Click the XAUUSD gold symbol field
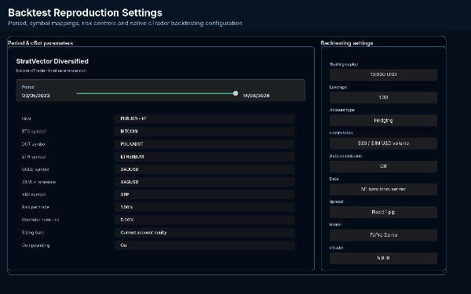The width and height of the screenshot is (471, 294). click(204, 169)
